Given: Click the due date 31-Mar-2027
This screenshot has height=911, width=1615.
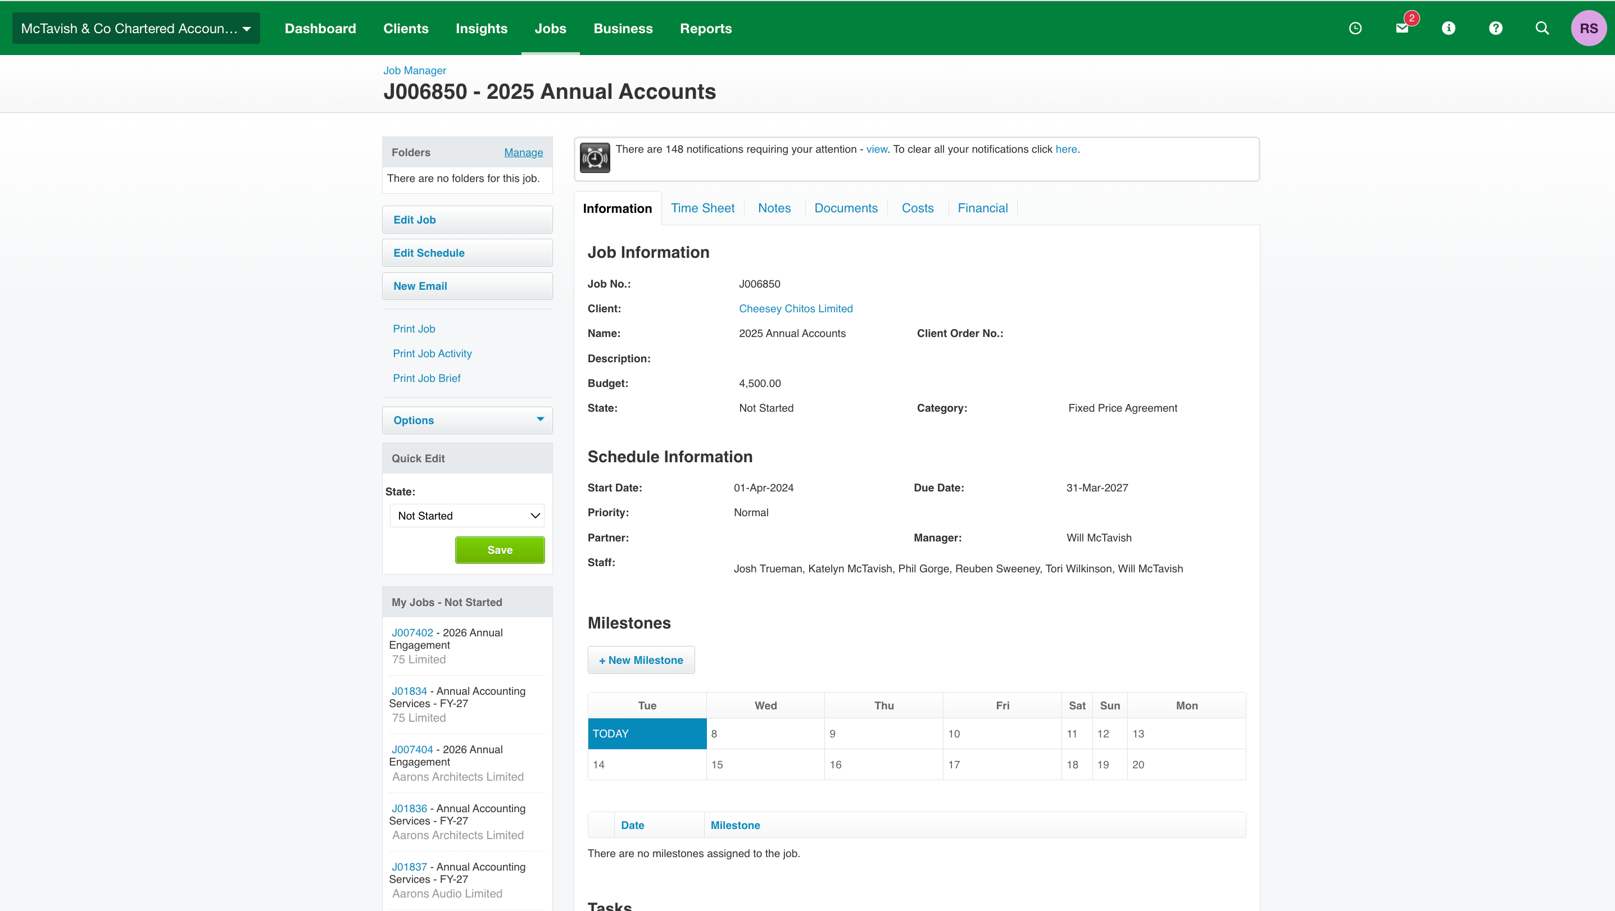Looking at the screenshot, I should pos(1097,488).
